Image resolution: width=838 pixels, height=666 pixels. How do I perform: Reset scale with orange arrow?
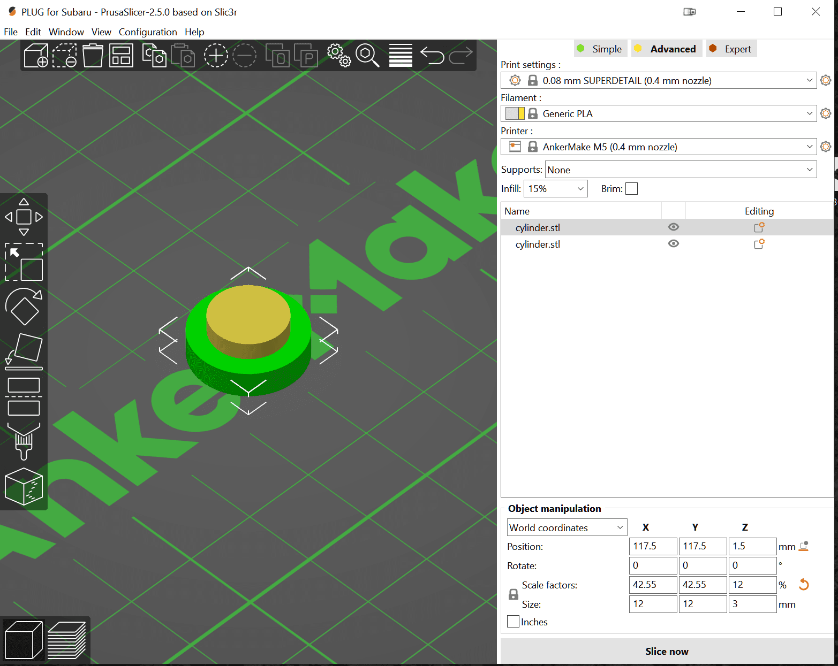804,585
